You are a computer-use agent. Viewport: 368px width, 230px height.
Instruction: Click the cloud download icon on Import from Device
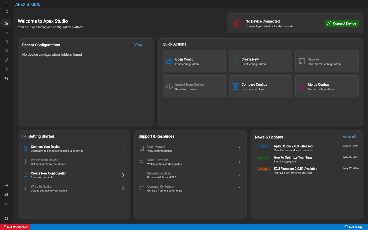169,87
